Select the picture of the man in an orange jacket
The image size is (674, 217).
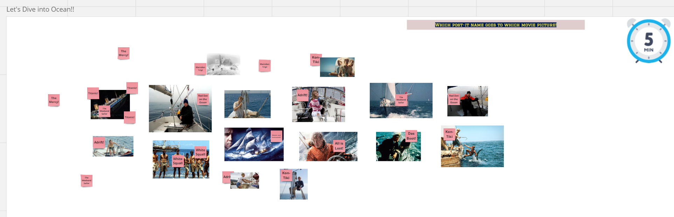tap(328, 146)
